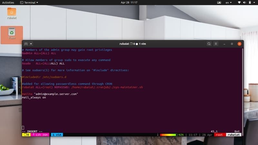Click the Apr 28 11:17 clock
Screen dimensions: 258x145
[129, 2]
